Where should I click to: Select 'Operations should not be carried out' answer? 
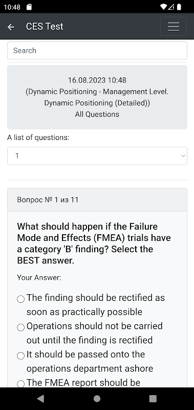tap(20, 327)
